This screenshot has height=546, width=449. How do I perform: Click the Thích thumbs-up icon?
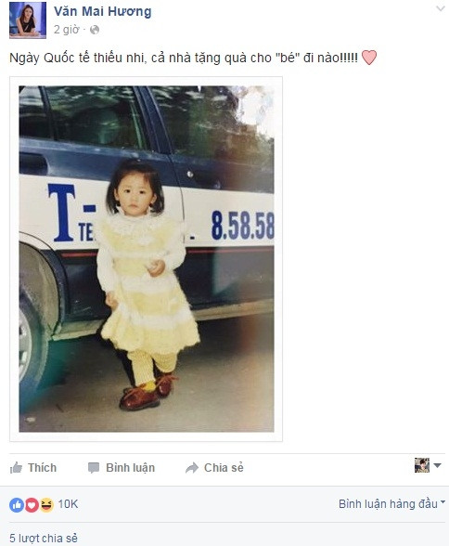coord(16,467)
